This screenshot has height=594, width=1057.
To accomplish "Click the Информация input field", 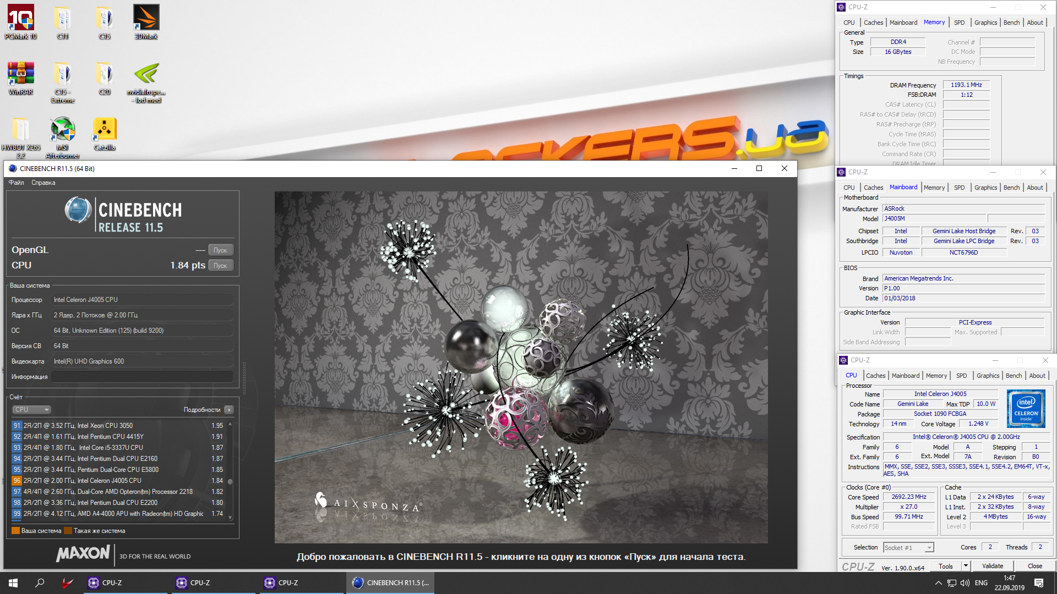I will [142, 377].
